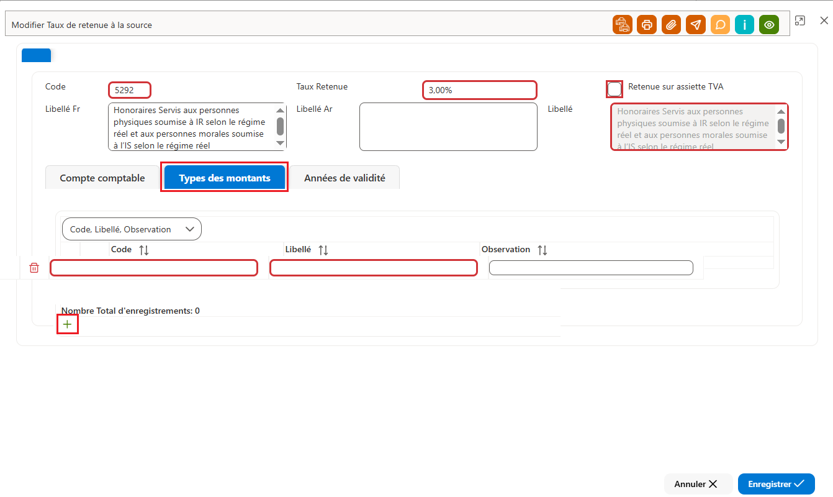This screenshot has width=833, height=497.
Task: Sort by Observation column arrows
Action: coord(543,250)
